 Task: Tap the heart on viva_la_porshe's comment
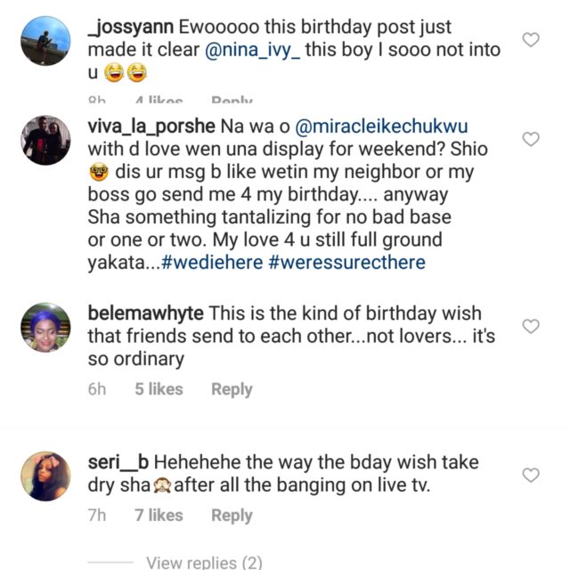530,139
